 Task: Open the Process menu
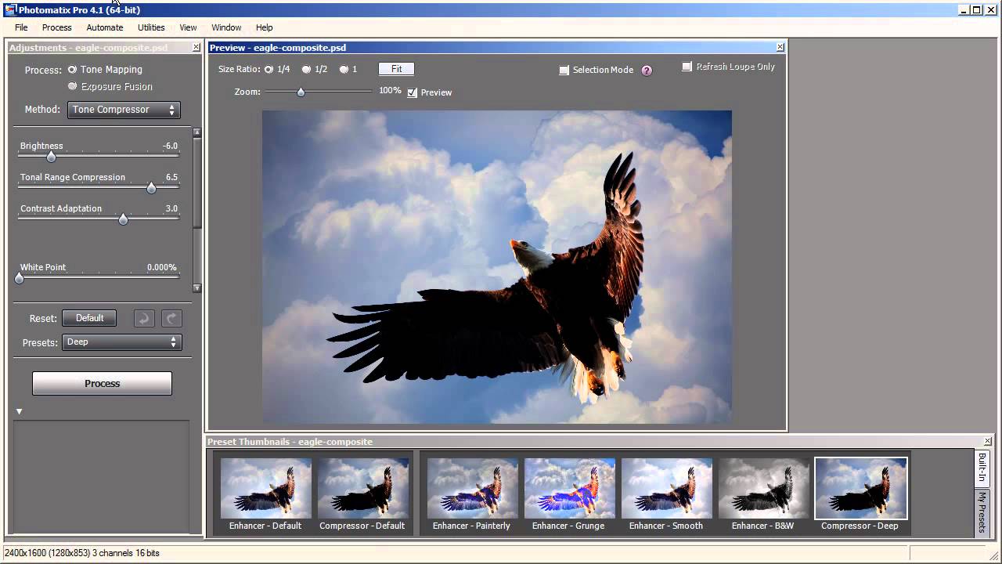pyautogui.click(x=57, y=27)
